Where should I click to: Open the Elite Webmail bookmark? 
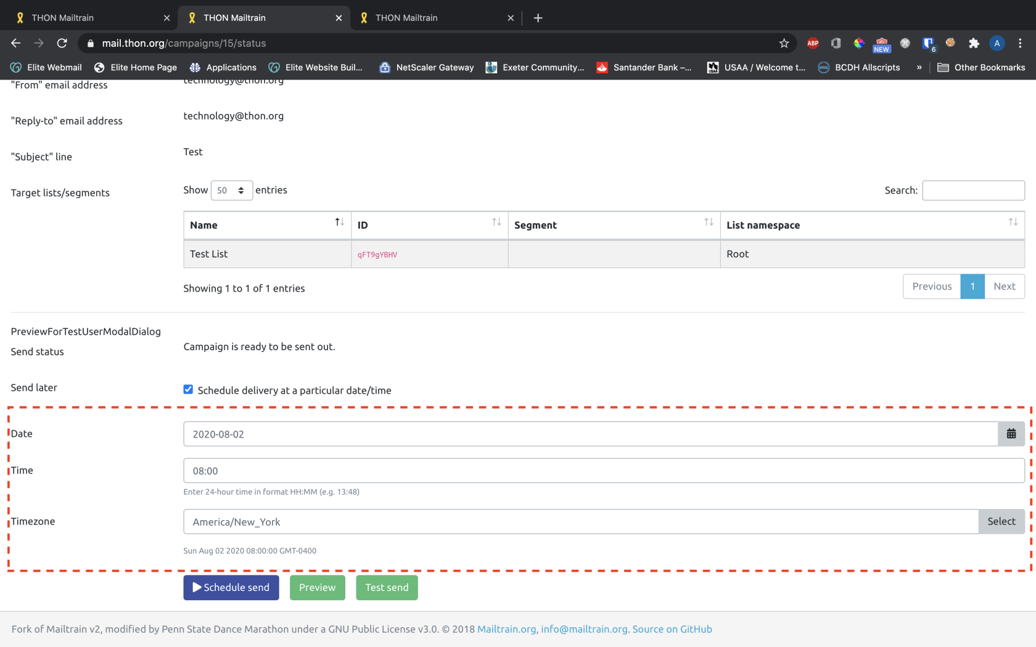point(46,67)
